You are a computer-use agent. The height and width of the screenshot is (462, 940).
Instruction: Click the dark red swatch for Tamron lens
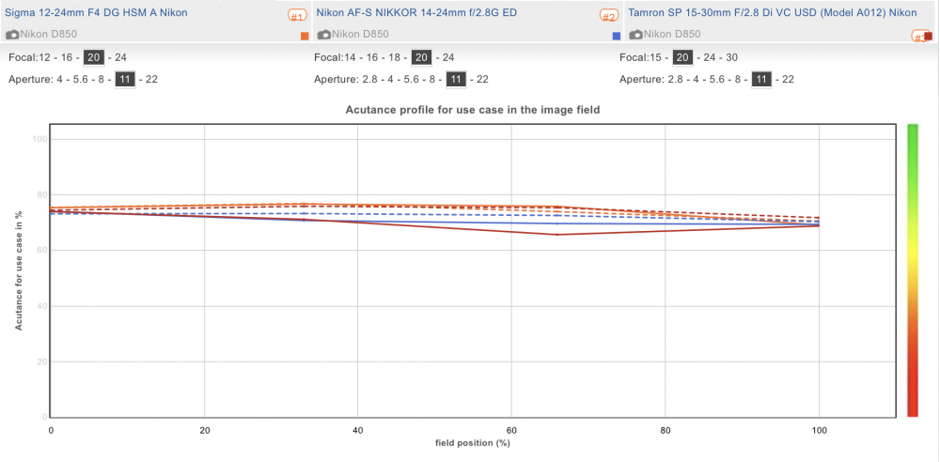click(929, 36)
